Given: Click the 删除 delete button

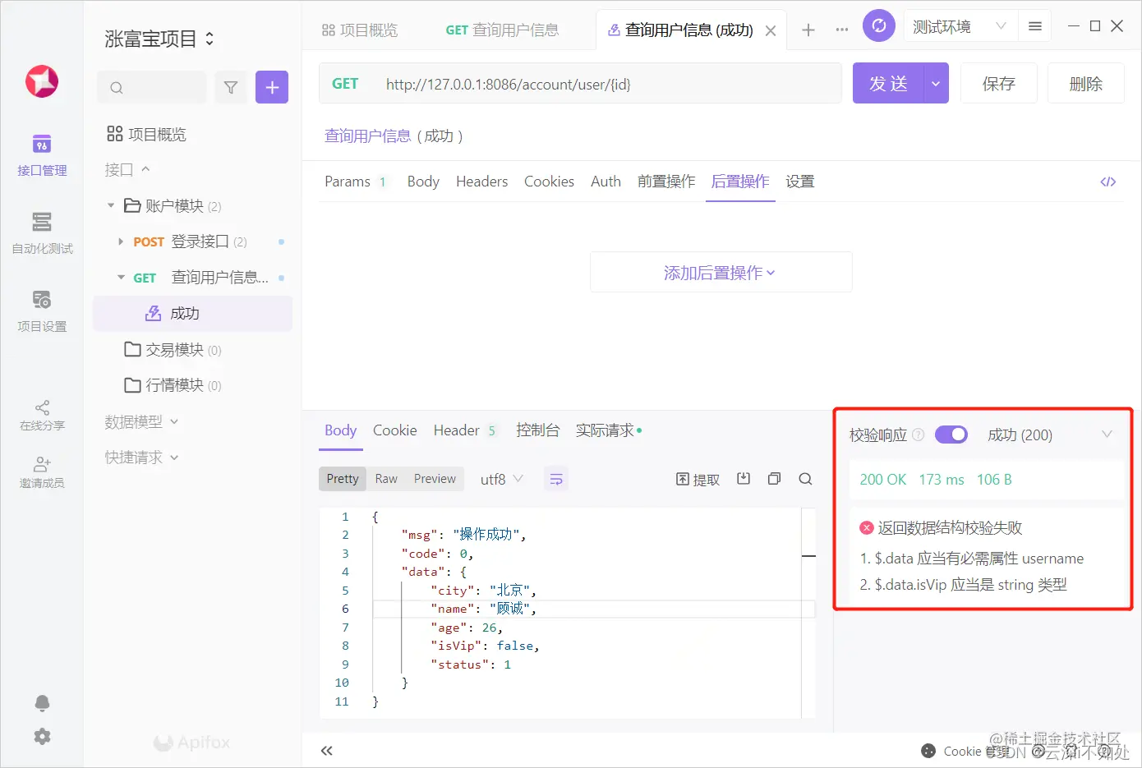Looking at the screenshot, I should point(1085,84).
